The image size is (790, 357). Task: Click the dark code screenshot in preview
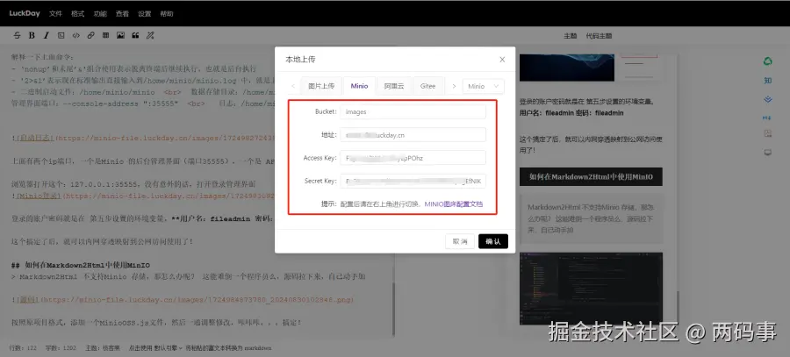(591, 289)
